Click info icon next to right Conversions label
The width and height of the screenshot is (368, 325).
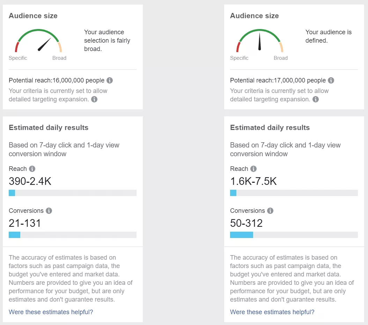pyautogui.click(x=270, y=211)
